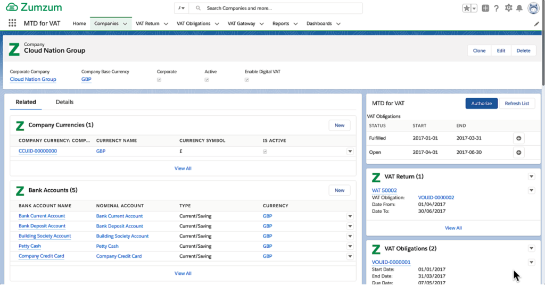
Task: Toggle the Active checkbox
Action: [x=207, y=80]
